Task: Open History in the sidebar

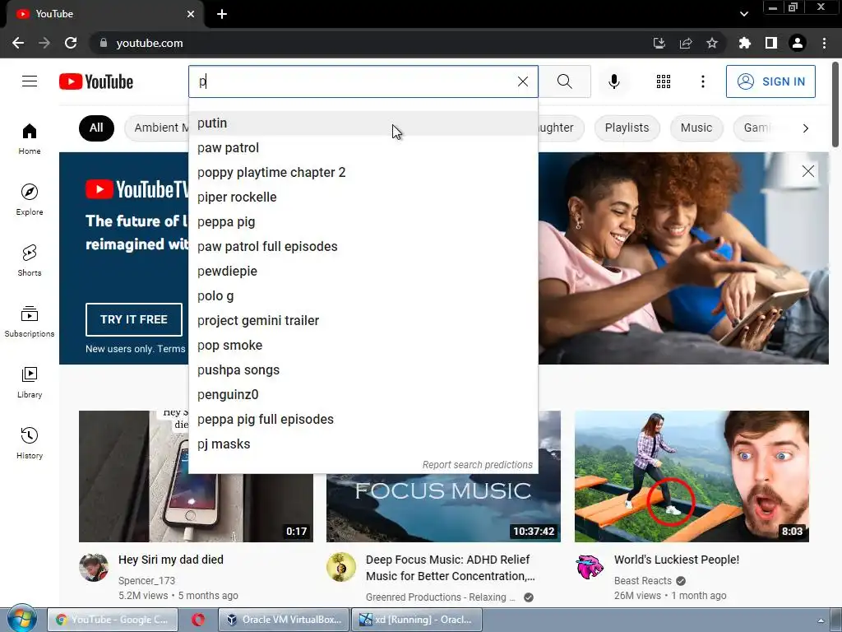Action: click(x=30, y=444)
